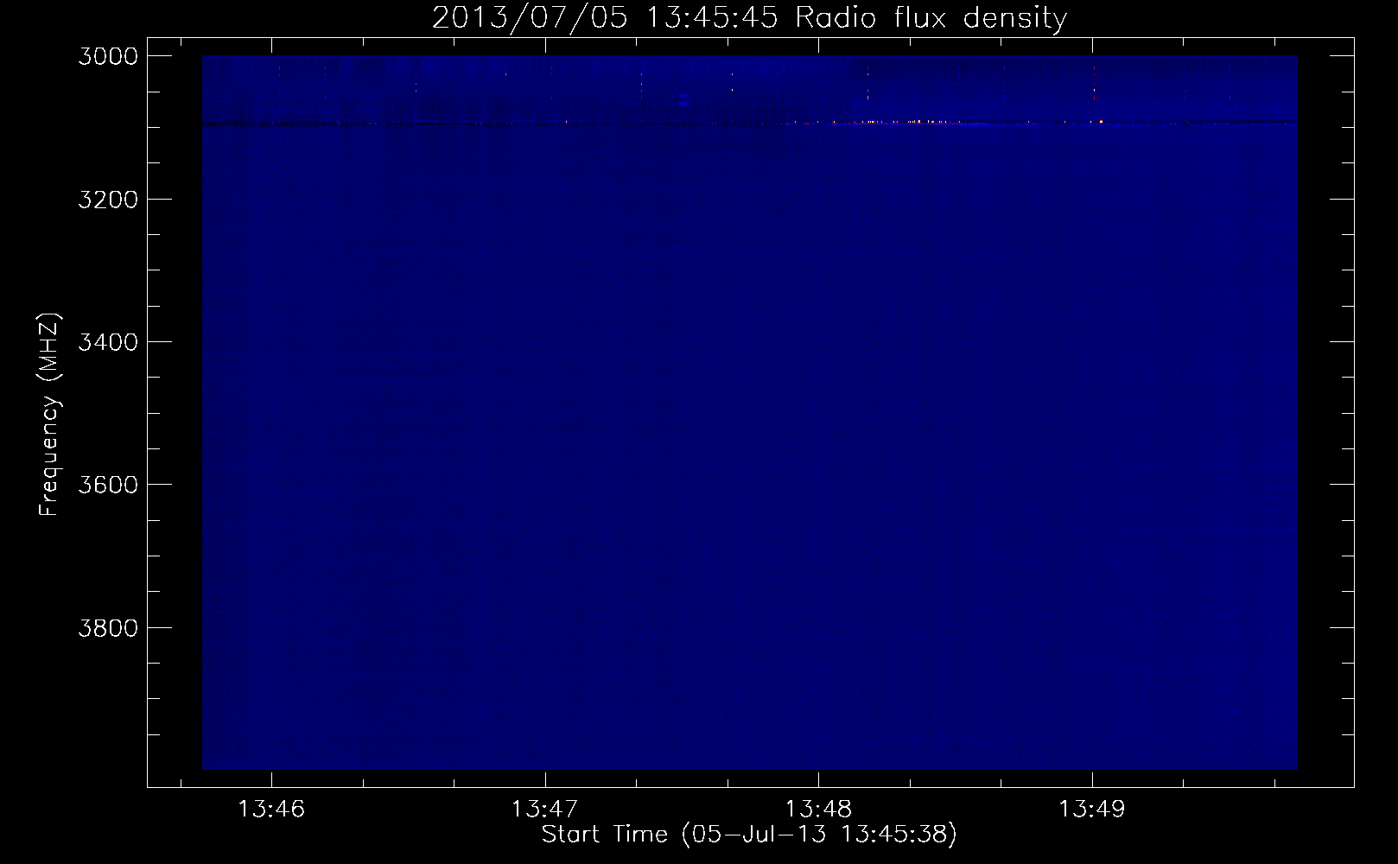The image size is (1398, 864).
Task: Click the 13:47 time tick label
Action: tap(545, 810)
